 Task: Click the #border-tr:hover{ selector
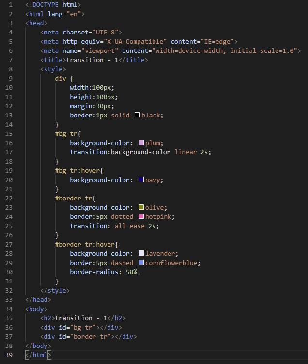86,245
